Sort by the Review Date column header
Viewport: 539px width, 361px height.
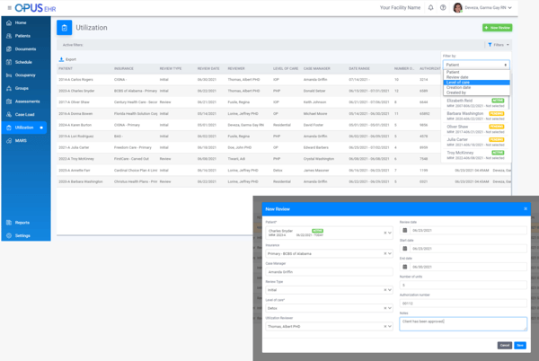208,68
